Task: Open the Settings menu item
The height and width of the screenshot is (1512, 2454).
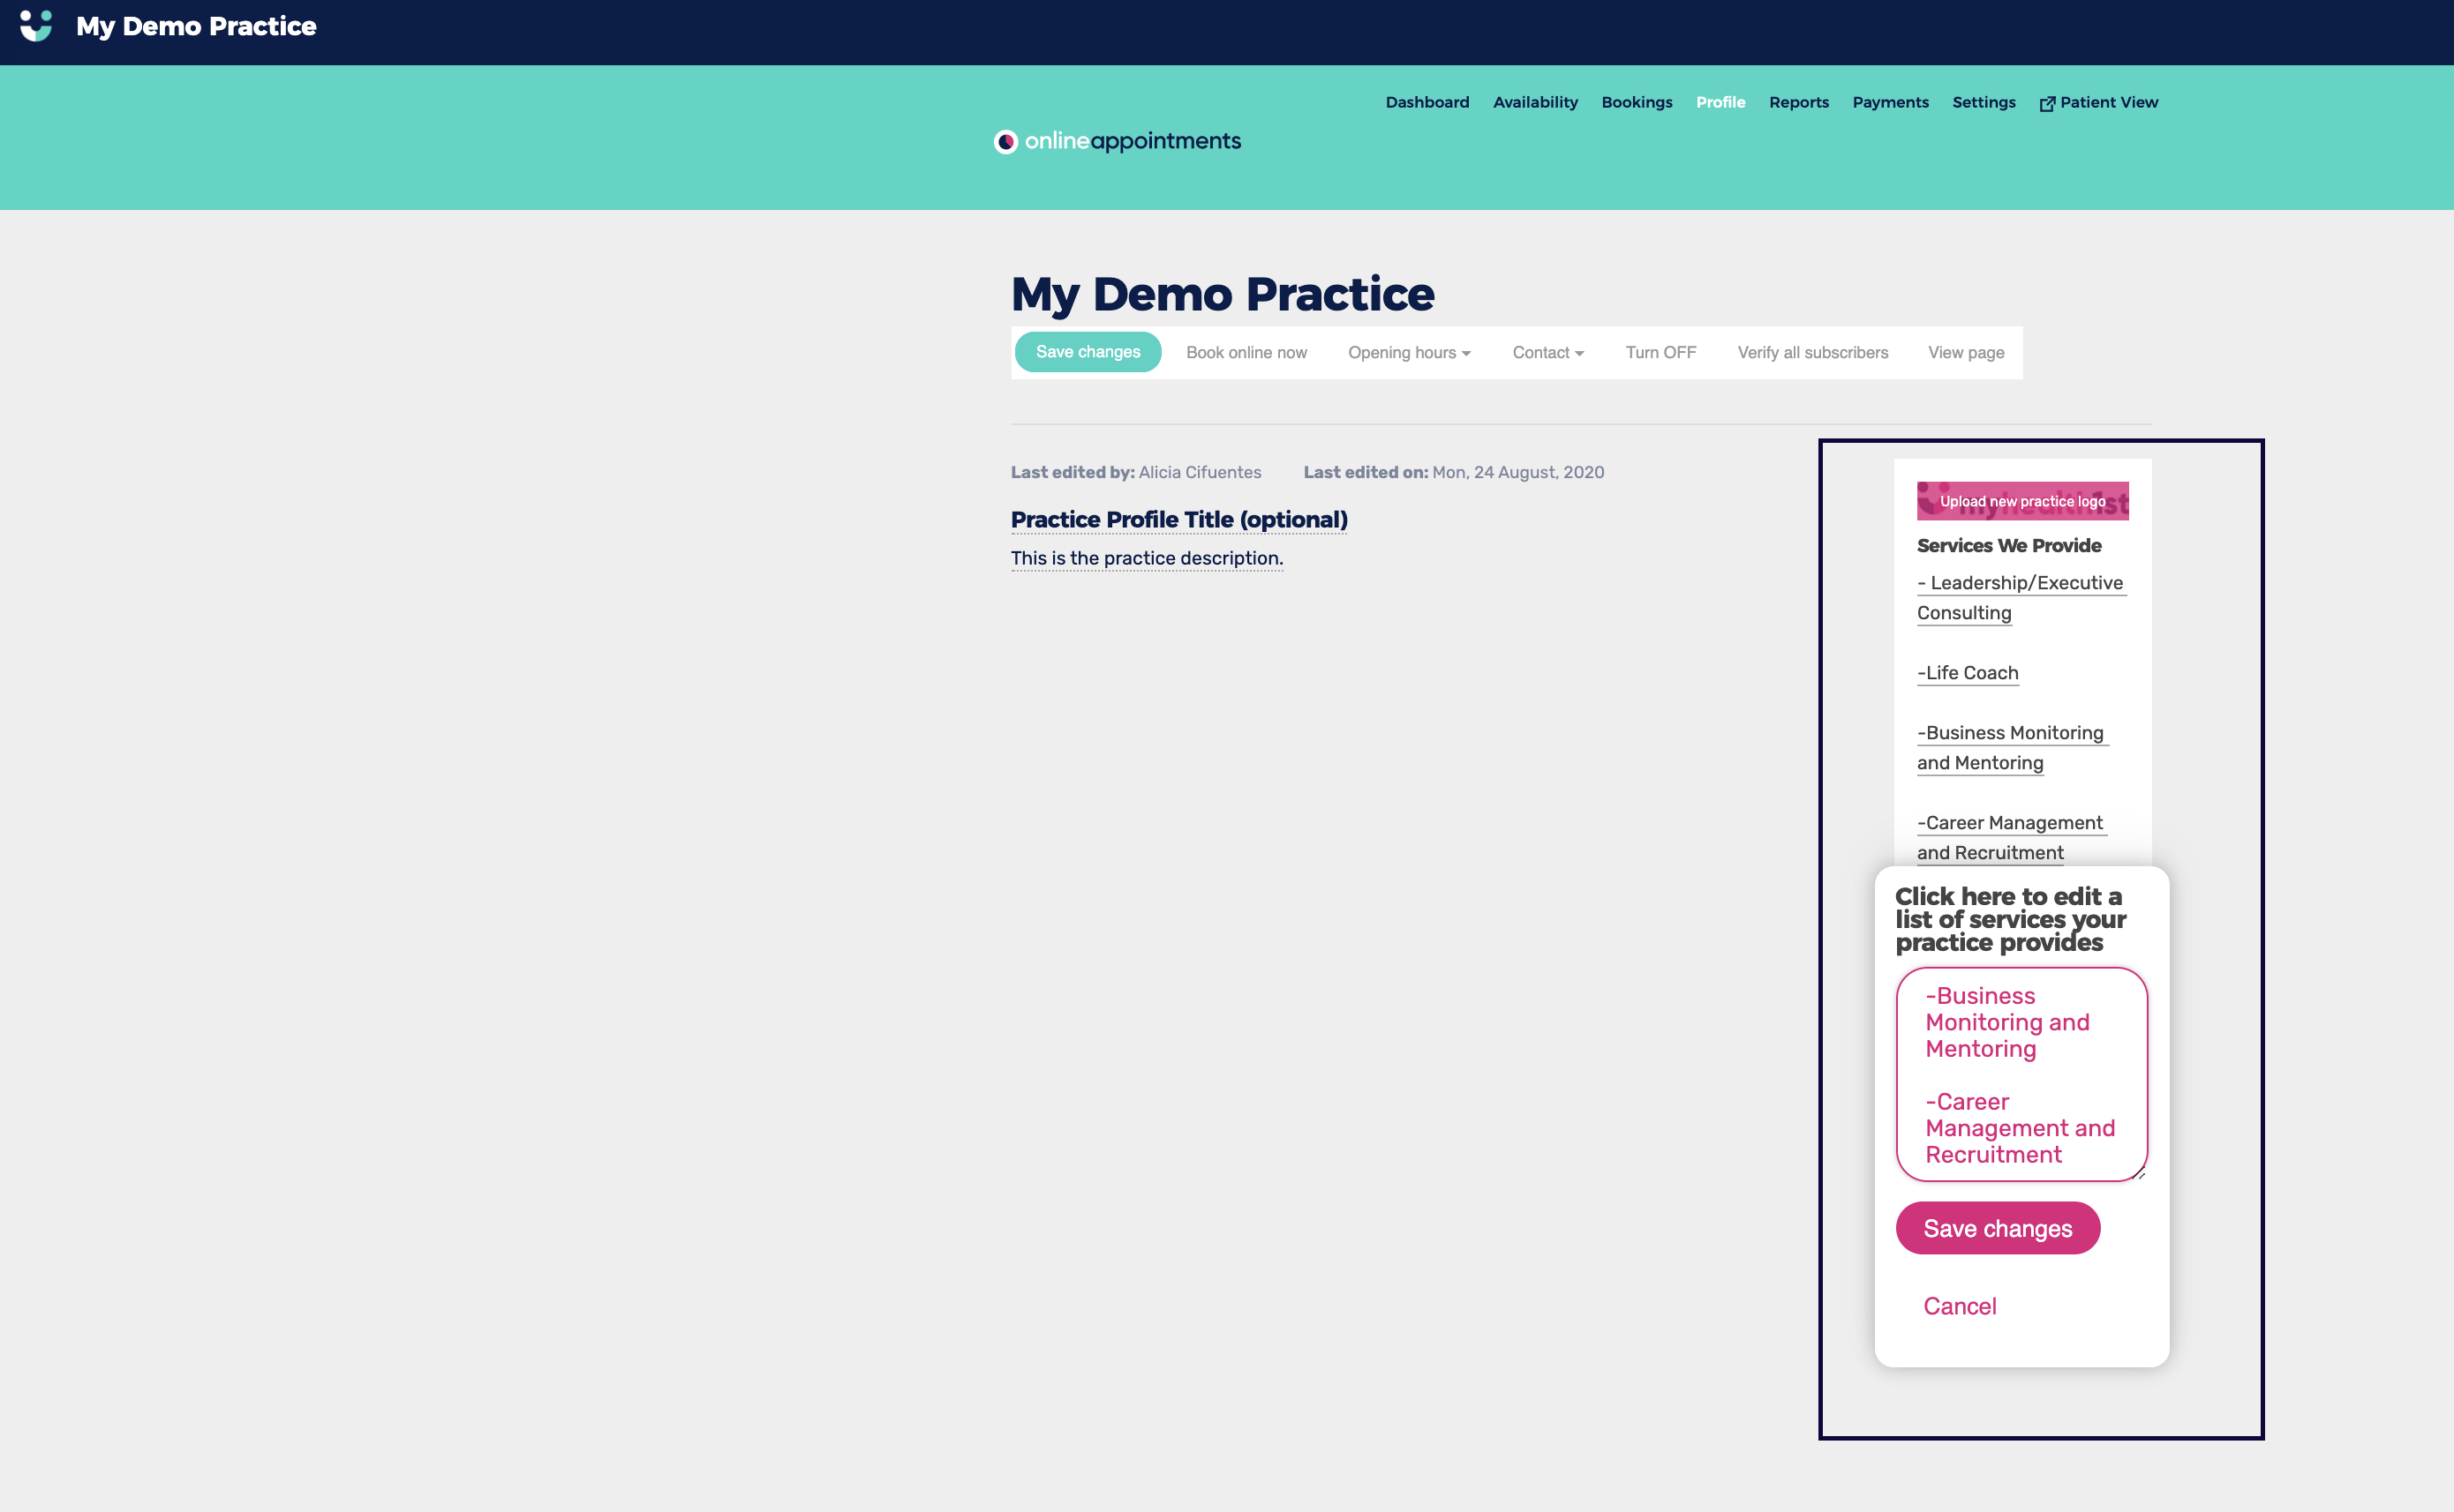Action: click(x=1983, y=102)
